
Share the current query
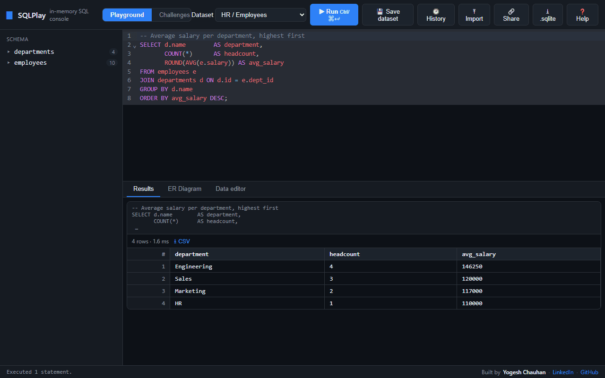[511, 15]
